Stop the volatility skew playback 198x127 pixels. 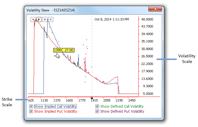(45, 20)
